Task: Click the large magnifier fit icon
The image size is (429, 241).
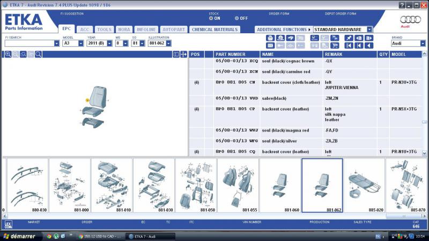Action: tap(38, 54)
